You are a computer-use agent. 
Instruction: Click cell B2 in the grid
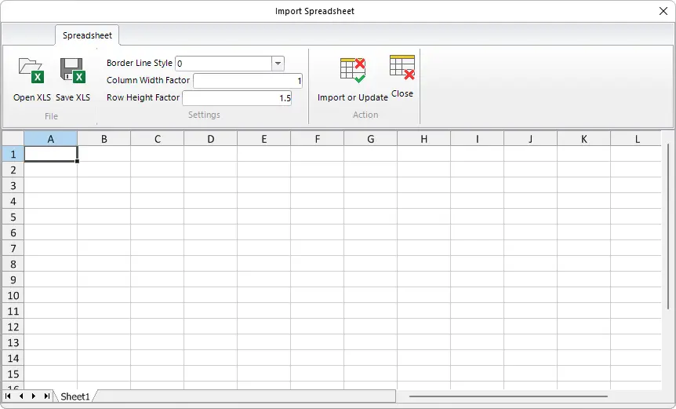click(x=104, y=170)
